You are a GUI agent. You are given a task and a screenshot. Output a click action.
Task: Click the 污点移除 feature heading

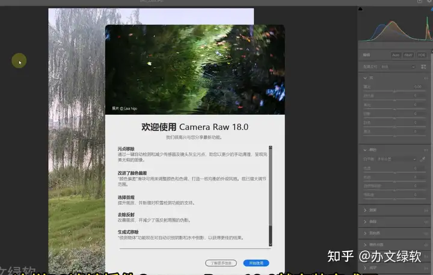tap(126, 149)
